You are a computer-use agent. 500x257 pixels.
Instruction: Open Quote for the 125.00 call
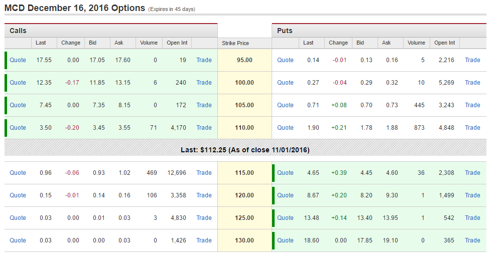(18, 218)
